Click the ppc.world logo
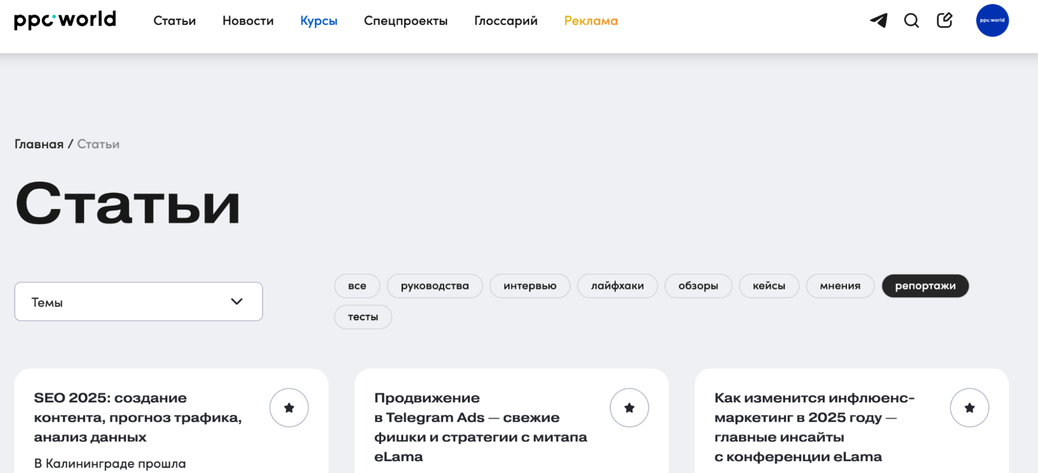The height and width of the screenshot is (473, 1038). point(64,20)
